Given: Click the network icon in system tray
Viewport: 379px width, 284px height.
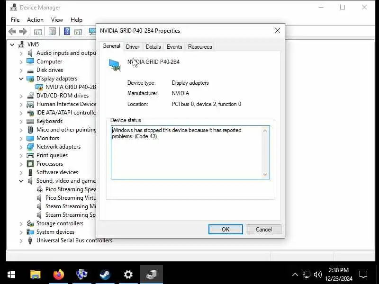Looking at the screenshot, I should [306, 275].
